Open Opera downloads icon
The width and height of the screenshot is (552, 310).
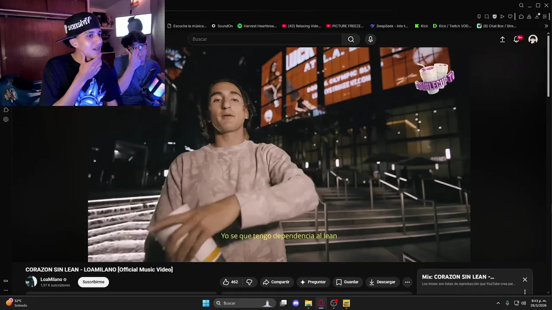coord(537,16)
